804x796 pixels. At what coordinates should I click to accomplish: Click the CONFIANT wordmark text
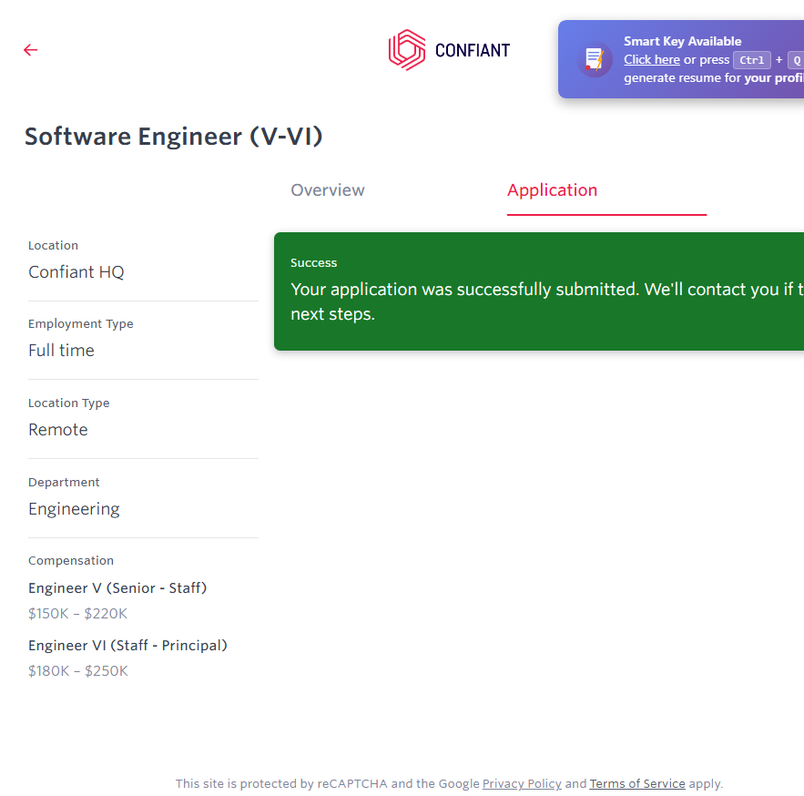[473, 51]
